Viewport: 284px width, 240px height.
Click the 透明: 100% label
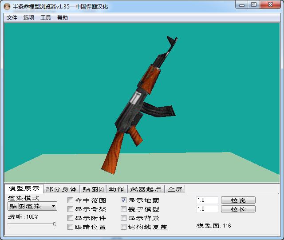click(23, 217)
